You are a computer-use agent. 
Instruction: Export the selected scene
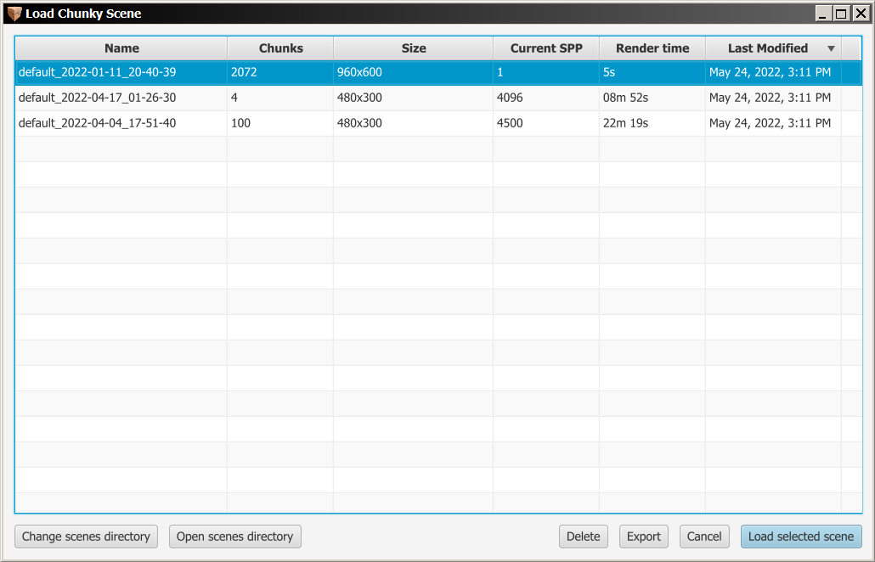tap(643, 536)
